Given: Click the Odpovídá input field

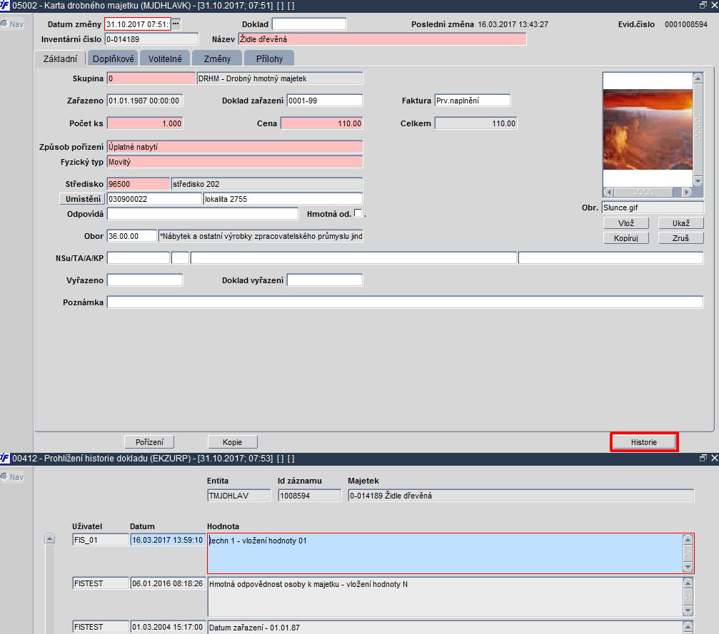Looking at the screenshot, I should (203, 214).
